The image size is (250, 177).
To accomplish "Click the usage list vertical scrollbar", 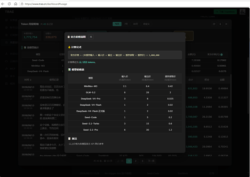I will click(231, 91).
